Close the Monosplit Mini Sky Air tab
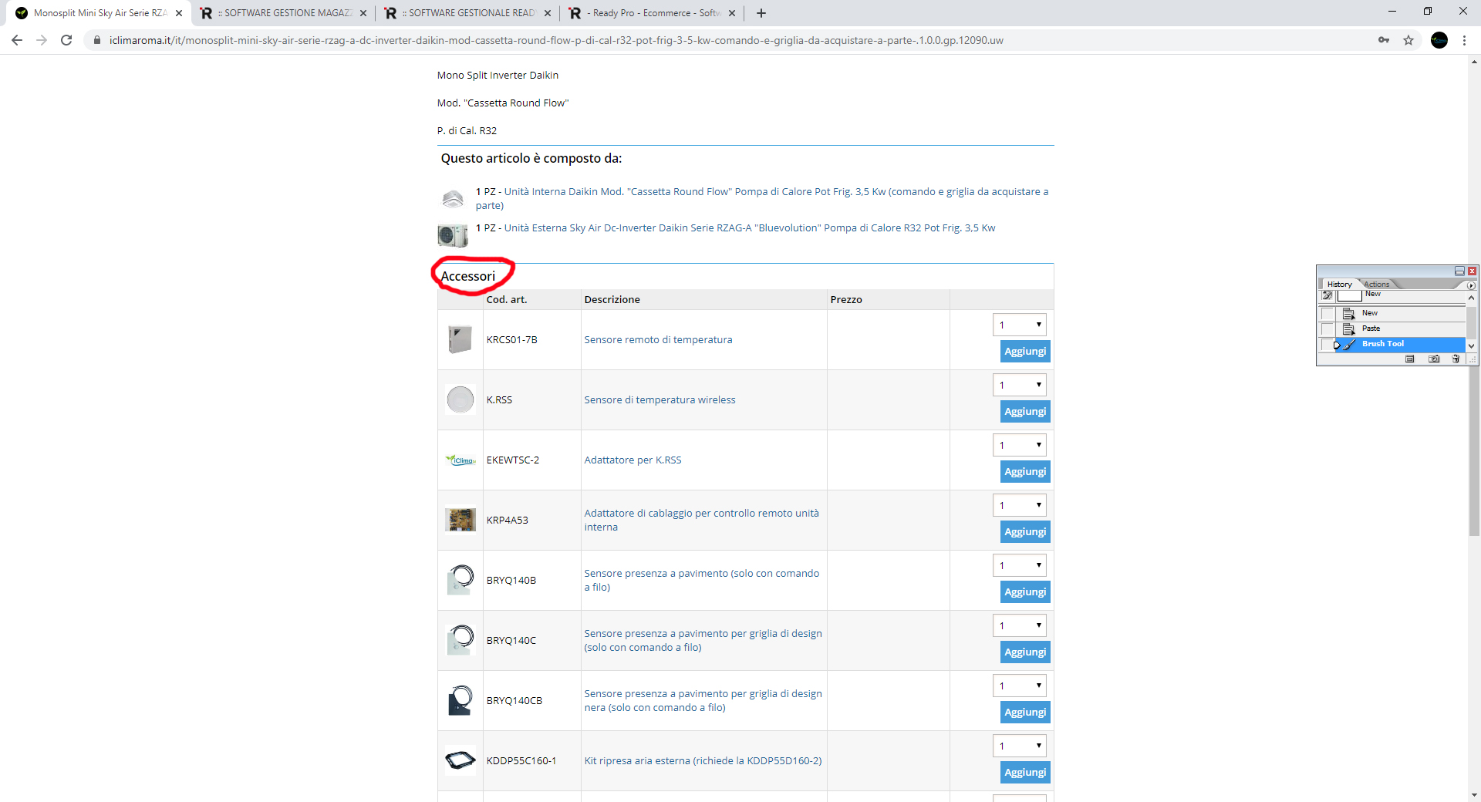Viewport: 1481px width, 802px height. pyautogui.click(x=179, y=13)
